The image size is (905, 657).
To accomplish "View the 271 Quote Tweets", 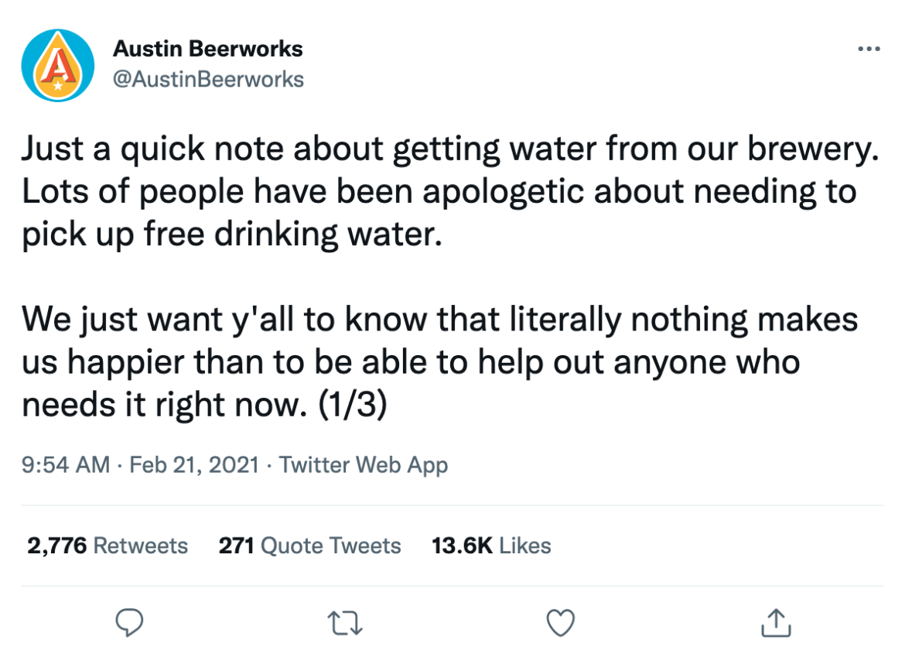I will [309, 546].
